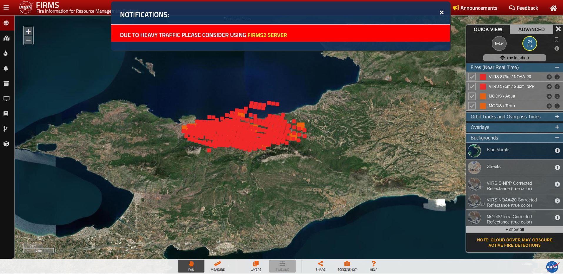This screenshot has width=563, height=274.
Task: Click plus icon for MODIS / Terra
Action: (x=549, y=106)
